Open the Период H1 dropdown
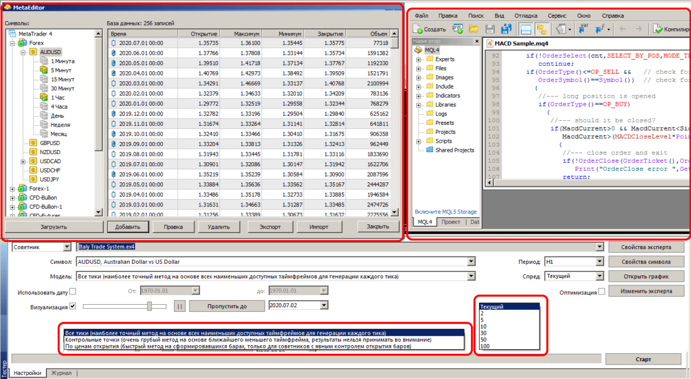 click(x=600, y=262)
